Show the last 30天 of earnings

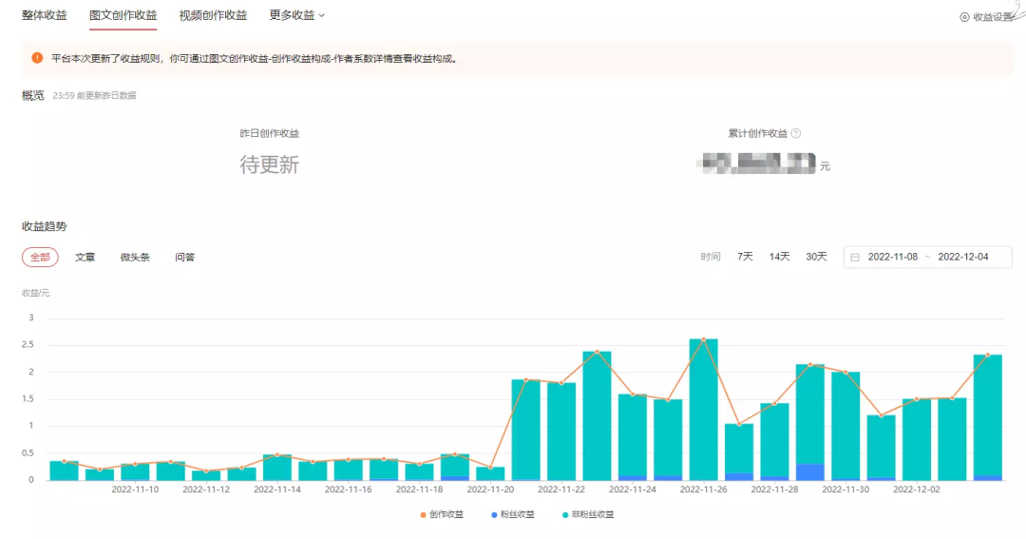point(816,257)
